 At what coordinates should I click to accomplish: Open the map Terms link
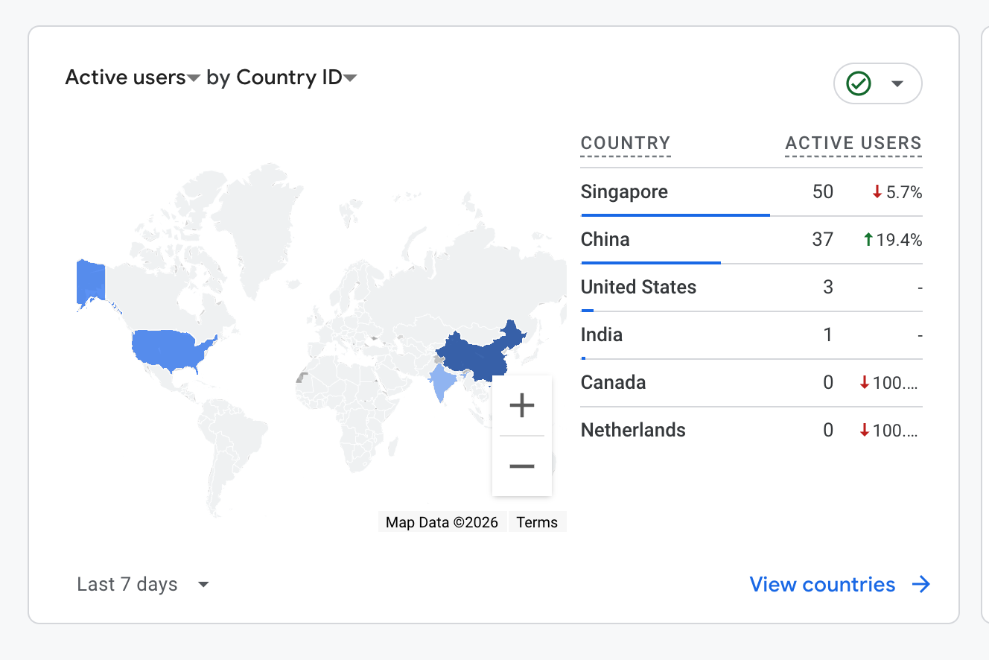coord(537,521)
